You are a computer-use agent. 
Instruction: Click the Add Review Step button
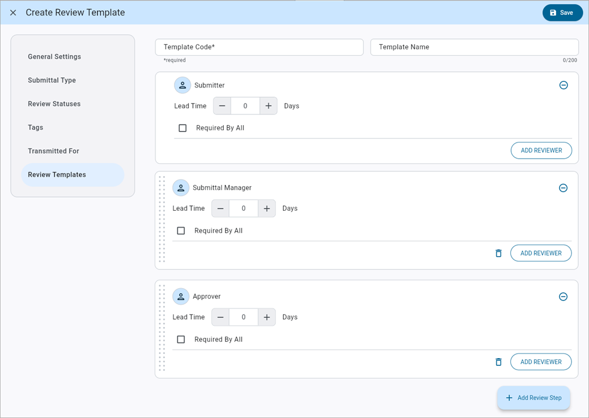[533, 398]
